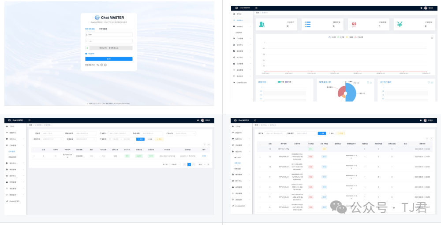Open ChatMASTER item in the dashboard sidebar
Viewport: 441px width, 225px height.
click(x=241, y=82)
